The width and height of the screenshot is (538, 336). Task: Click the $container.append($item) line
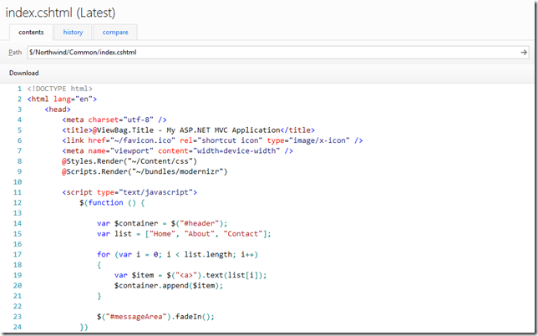coord(169,285)
